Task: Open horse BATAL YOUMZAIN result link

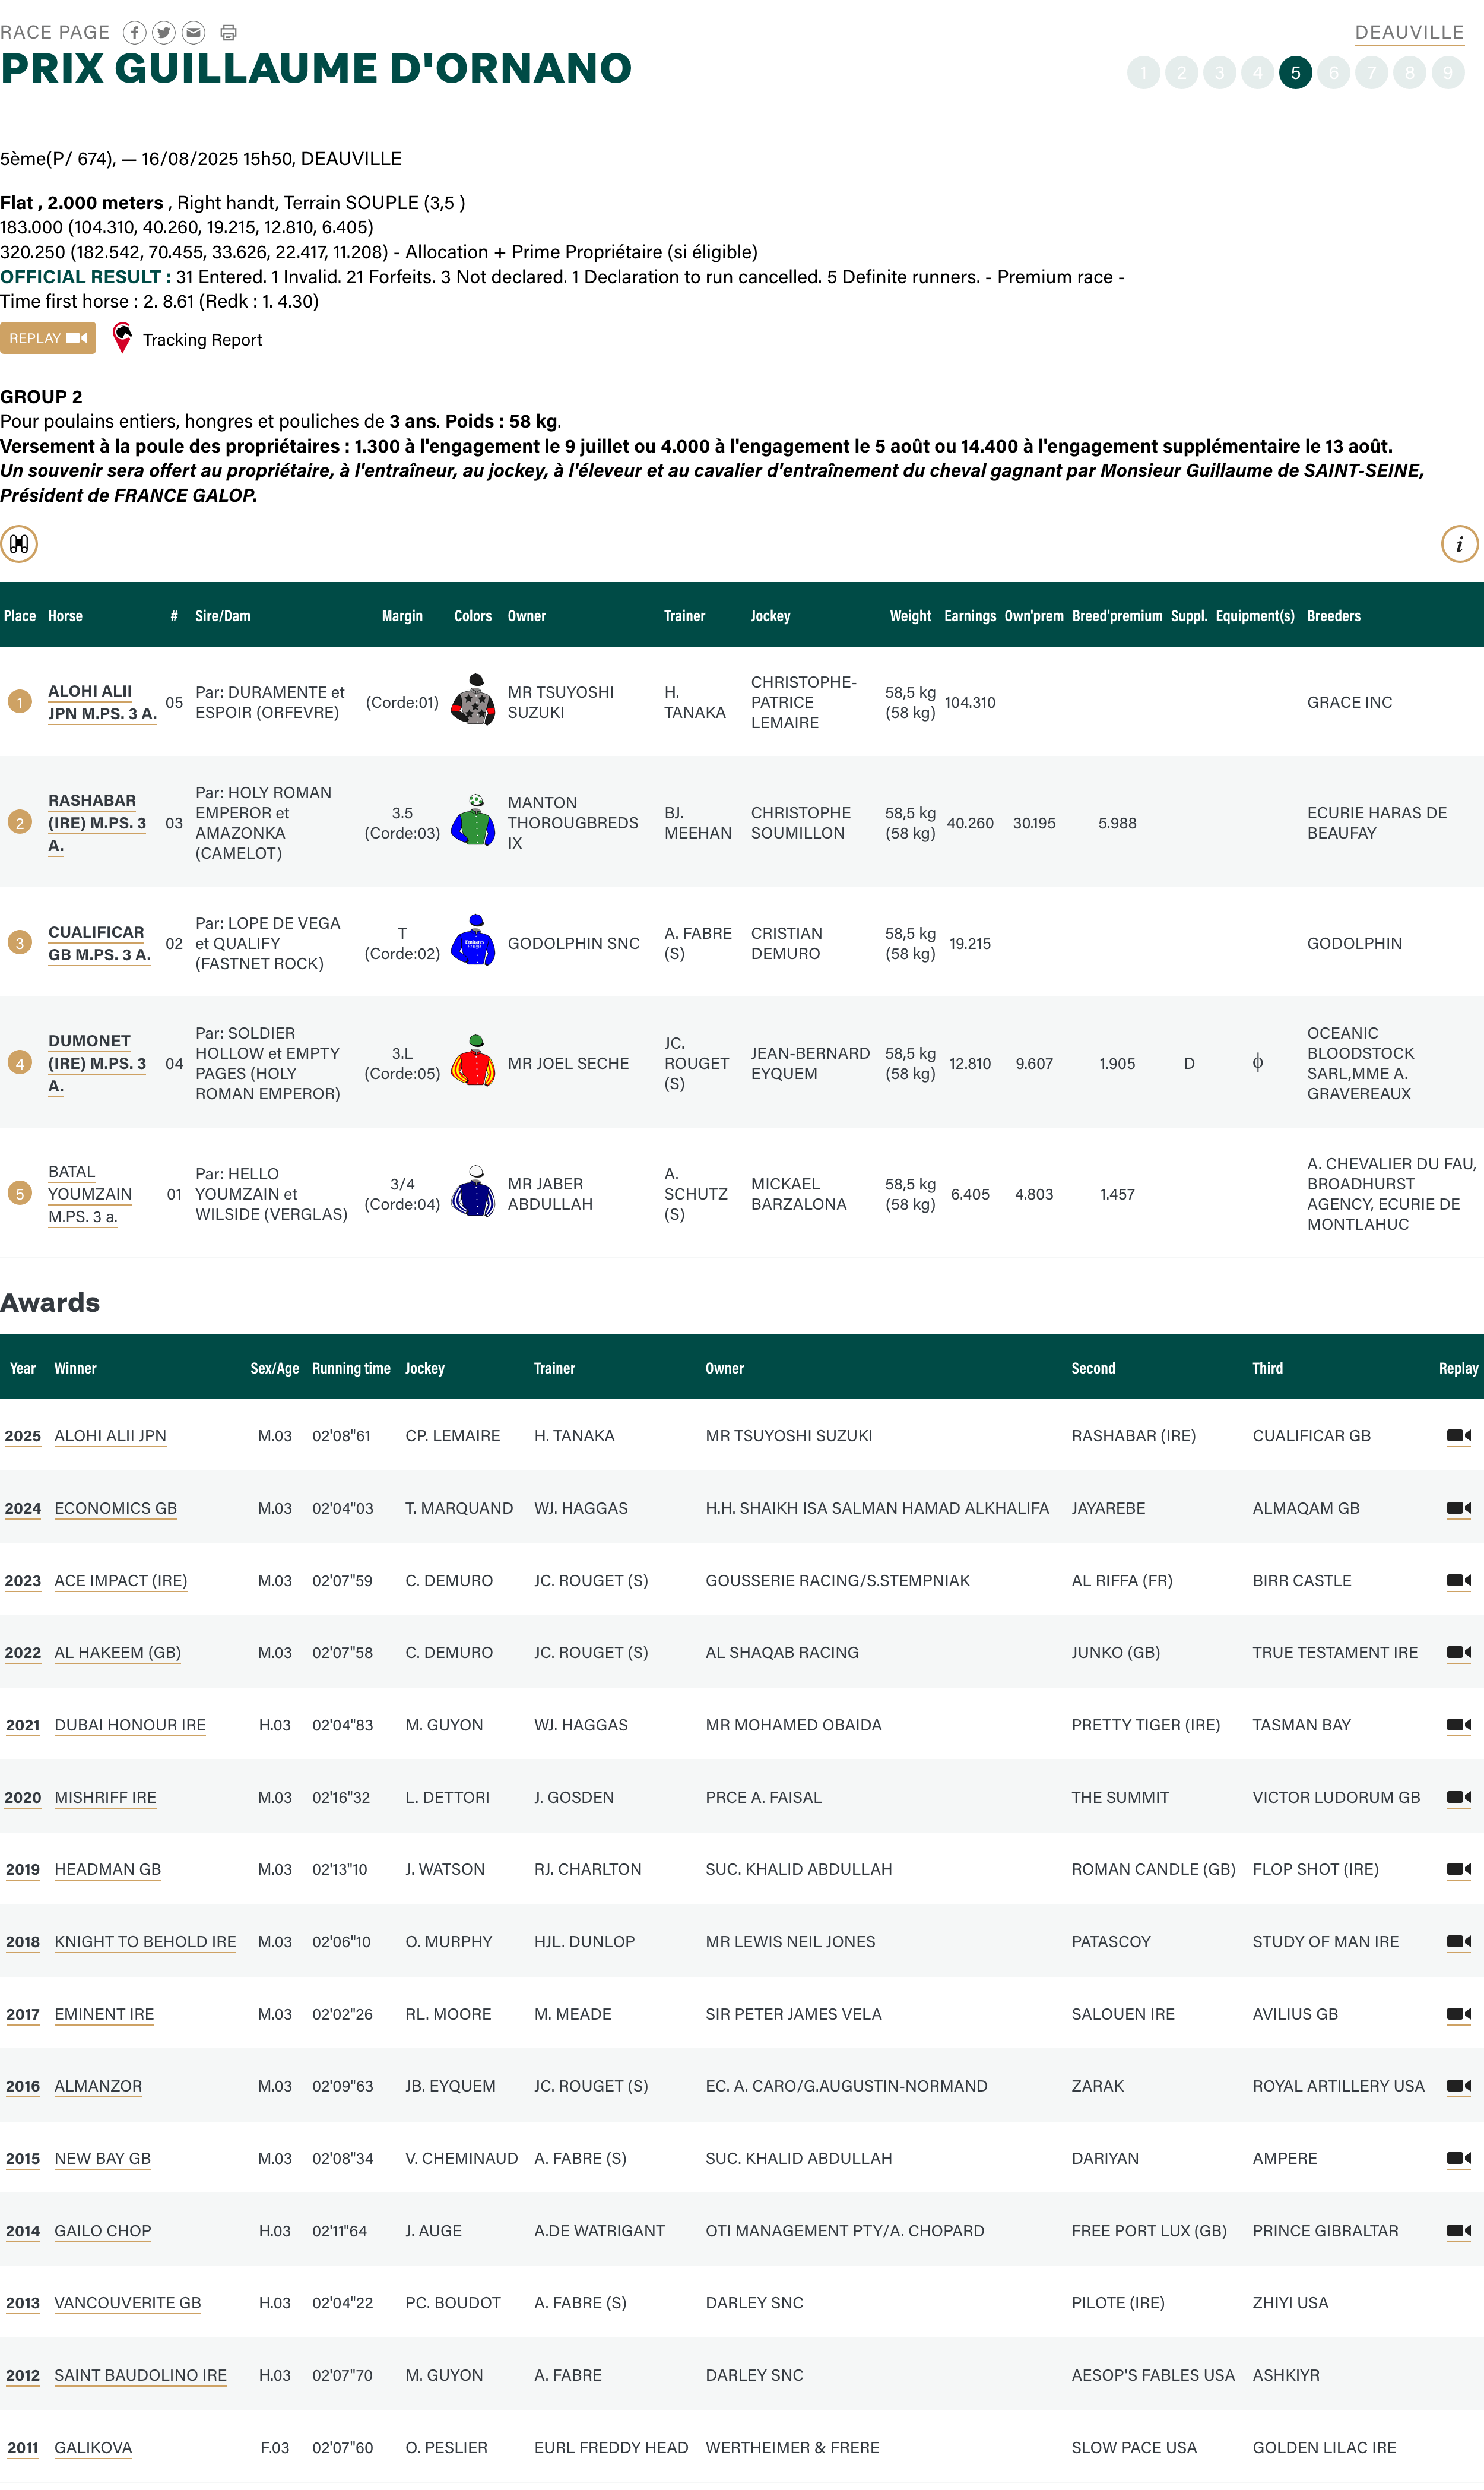Action: click(x=90, y=1194)
